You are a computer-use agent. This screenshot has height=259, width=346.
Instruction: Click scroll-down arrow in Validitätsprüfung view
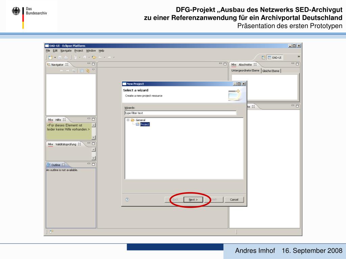coord(94,158)
